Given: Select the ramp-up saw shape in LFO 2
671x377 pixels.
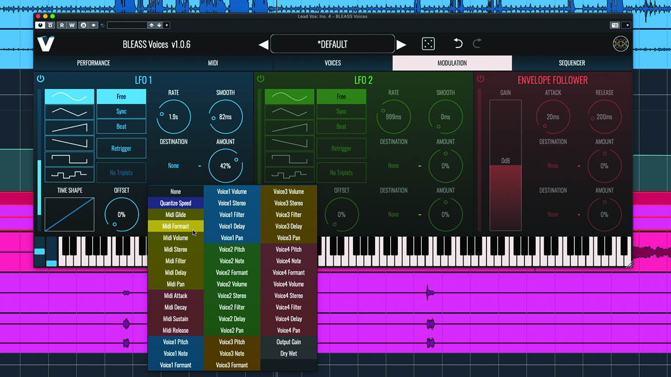Looking at the screenshot, I should [x=289, y=127].
